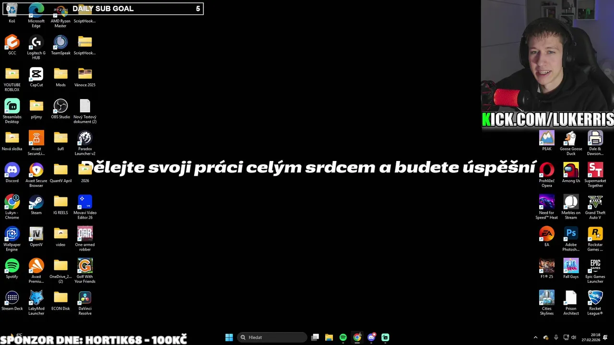Open Prohlížeč Opera desktop shortcut

[546, 175]
